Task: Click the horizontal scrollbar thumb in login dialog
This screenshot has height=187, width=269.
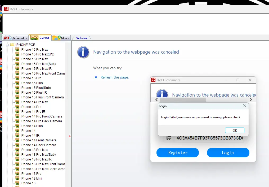Action: coord(183,100)
